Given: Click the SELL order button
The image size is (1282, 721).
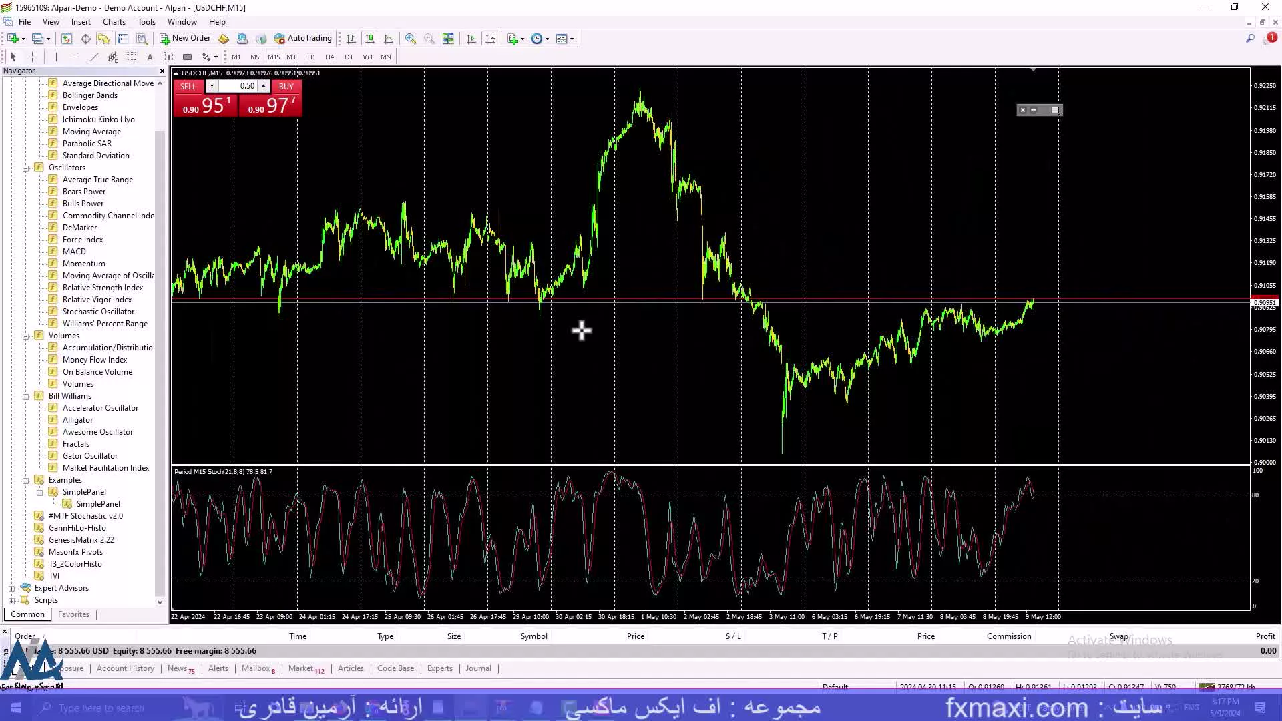Looking at the screenshot, I should (188, 85).
